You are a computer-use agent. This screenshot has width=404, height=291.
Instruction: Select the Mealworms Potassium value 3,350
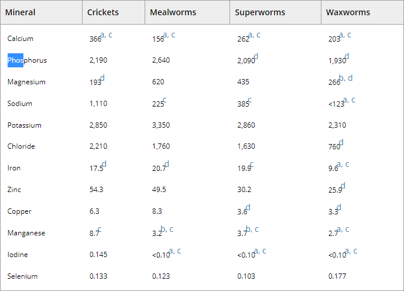tap(161, 125)
